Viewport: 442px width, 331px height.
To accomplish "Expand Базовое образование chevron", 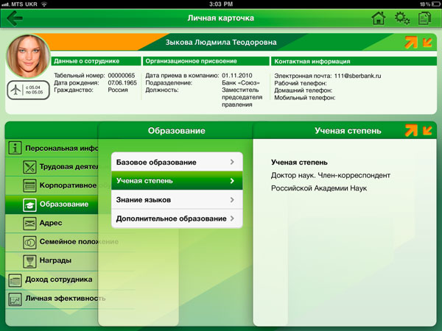I will pyautogui.click(x=232, y=162).
